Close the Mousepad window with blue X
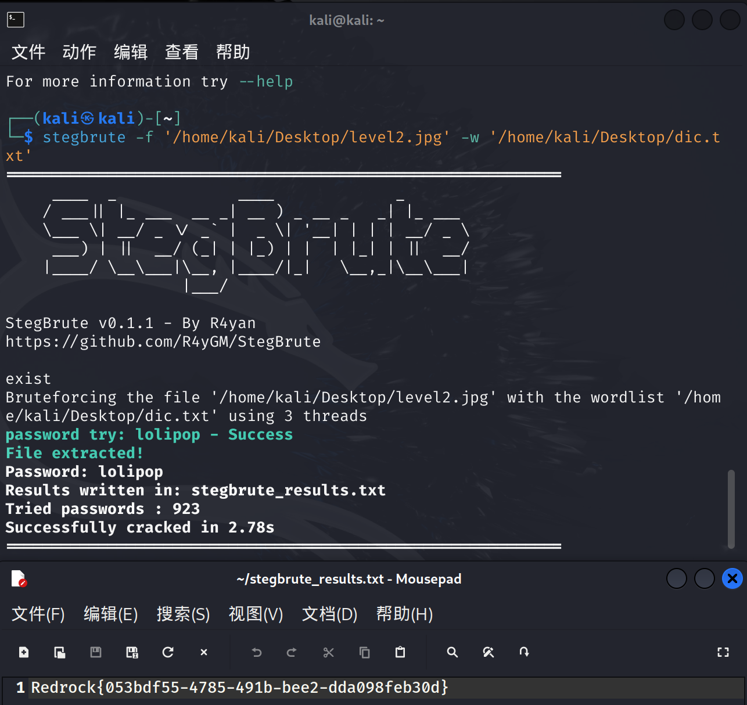Viewport: 747px width, 705px height. pos(732,578)
